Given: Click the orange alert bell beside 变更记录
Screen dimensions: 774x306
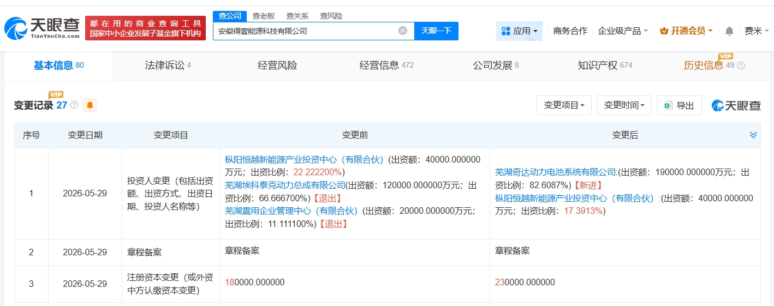Looking at the screenshot, I should coord(90,105).
